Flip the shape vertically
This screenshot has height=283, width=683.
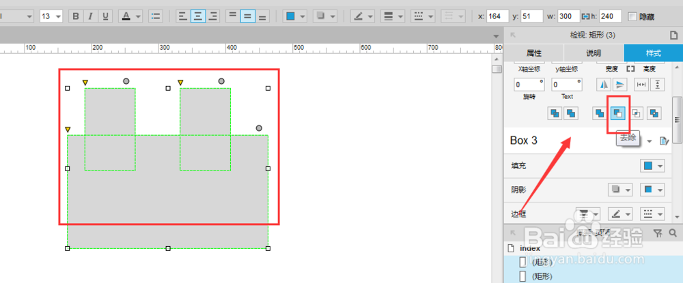tap(620, 85)
